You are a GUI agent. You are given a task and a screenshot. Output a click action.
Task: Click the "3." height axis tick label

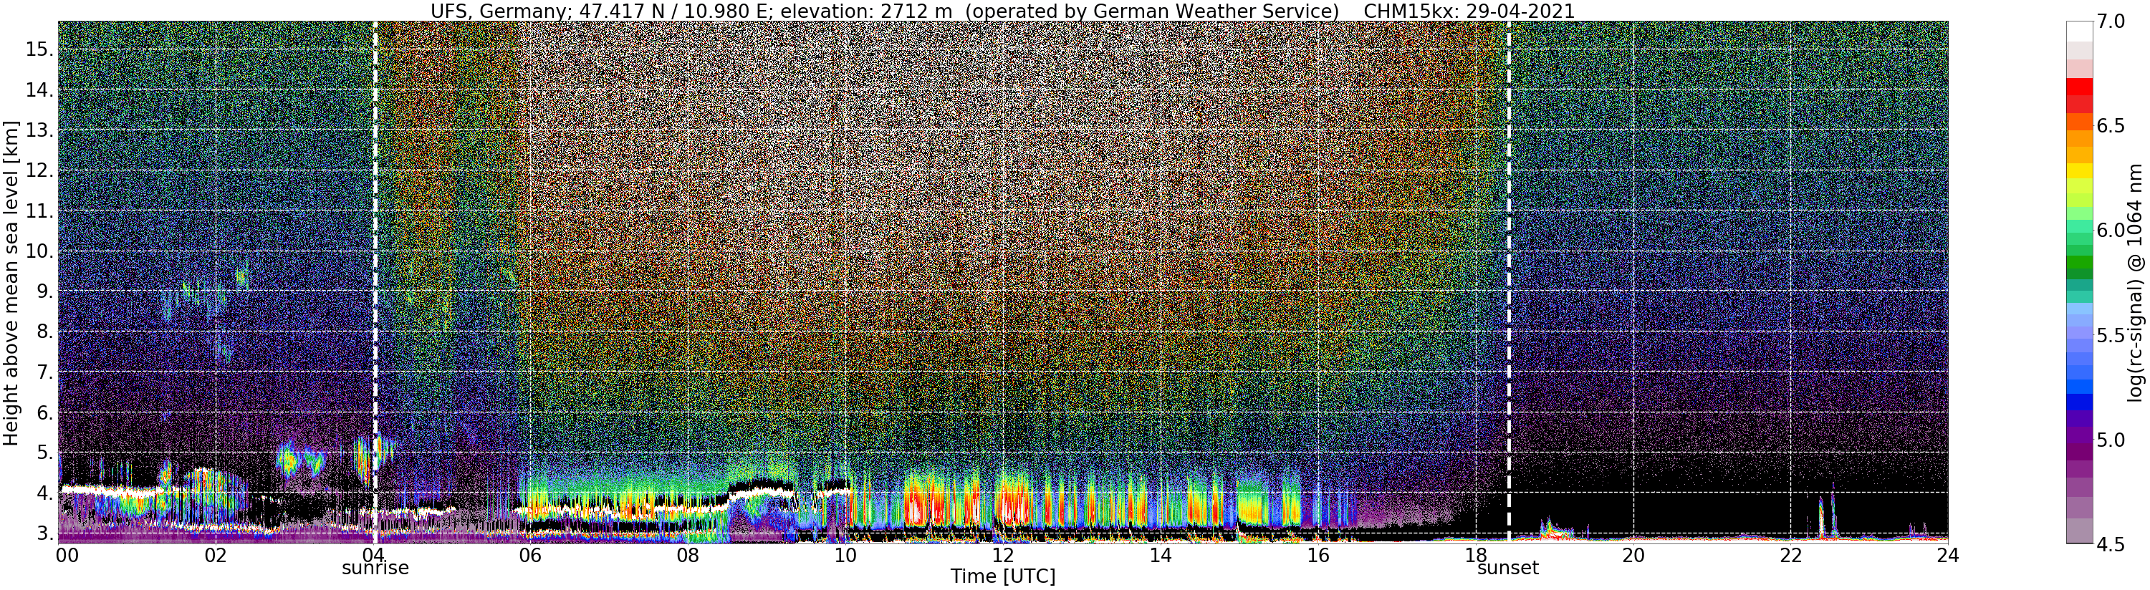(45, 534)
